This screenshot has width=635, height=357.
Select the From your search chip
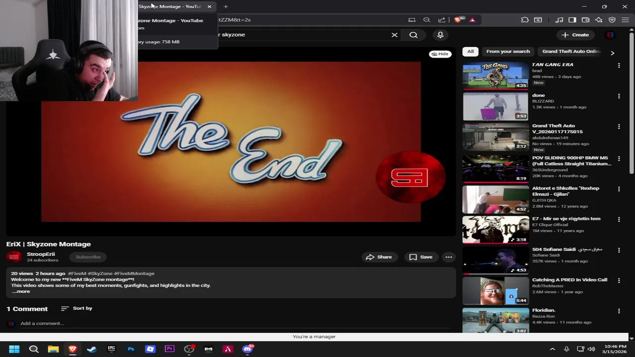click(508, 52)
